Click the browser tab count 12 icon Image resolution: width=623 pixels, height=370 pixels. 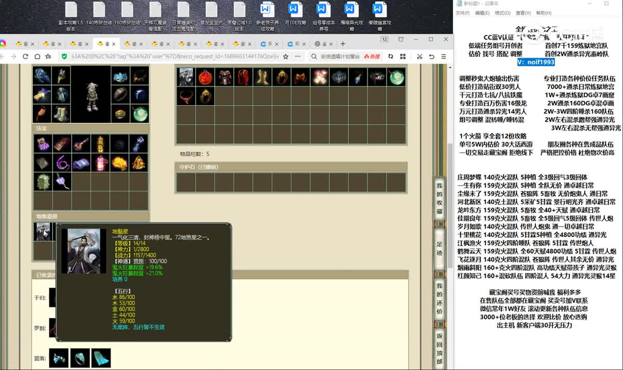(384, 40)
